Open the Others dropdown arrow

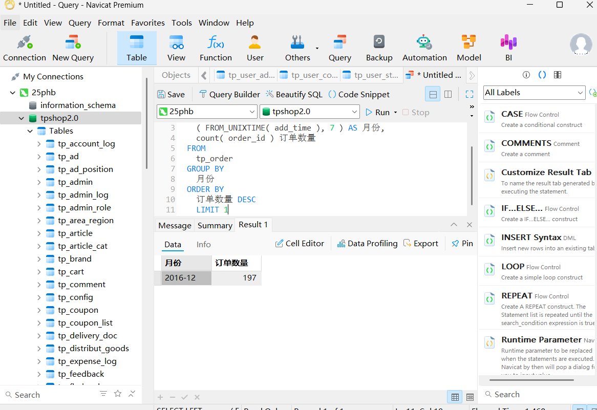(317, 48)
